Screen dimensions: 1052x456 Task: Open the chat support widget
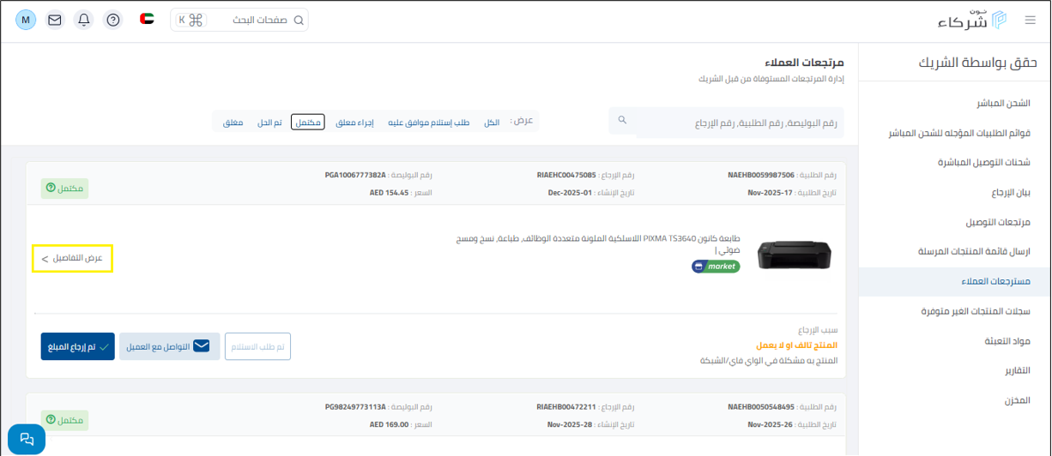(x=27, y=439)
